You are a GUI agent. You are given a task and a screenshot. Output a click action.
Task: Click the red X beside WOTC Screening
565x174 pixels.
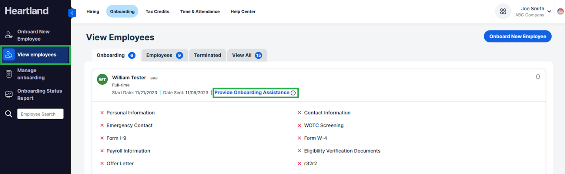[x=300, y=125]
